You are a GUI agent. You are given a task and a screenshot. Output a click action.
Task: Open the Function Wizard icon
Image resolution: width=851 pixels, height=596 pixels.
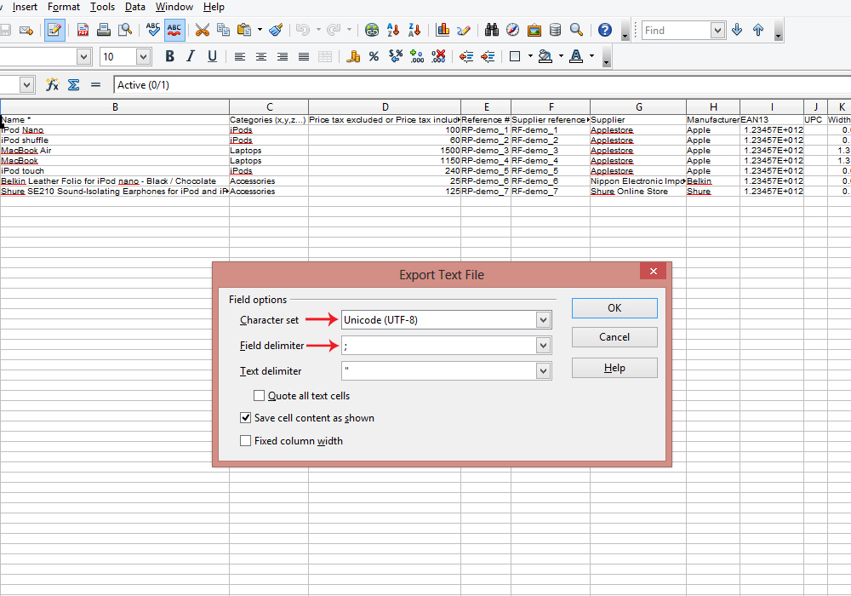pyautogui.click(x=52, y=84)
